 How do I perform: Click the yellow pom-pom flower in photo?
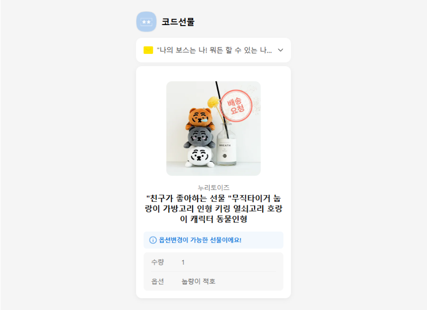pyautogui.click(x=213, y=102)
